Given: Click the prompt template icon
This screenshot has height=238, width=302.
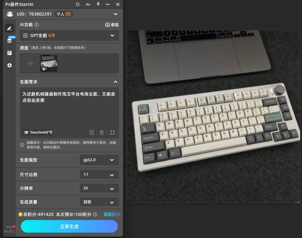Looking at the screenshot, I should (x=92, y=133).
